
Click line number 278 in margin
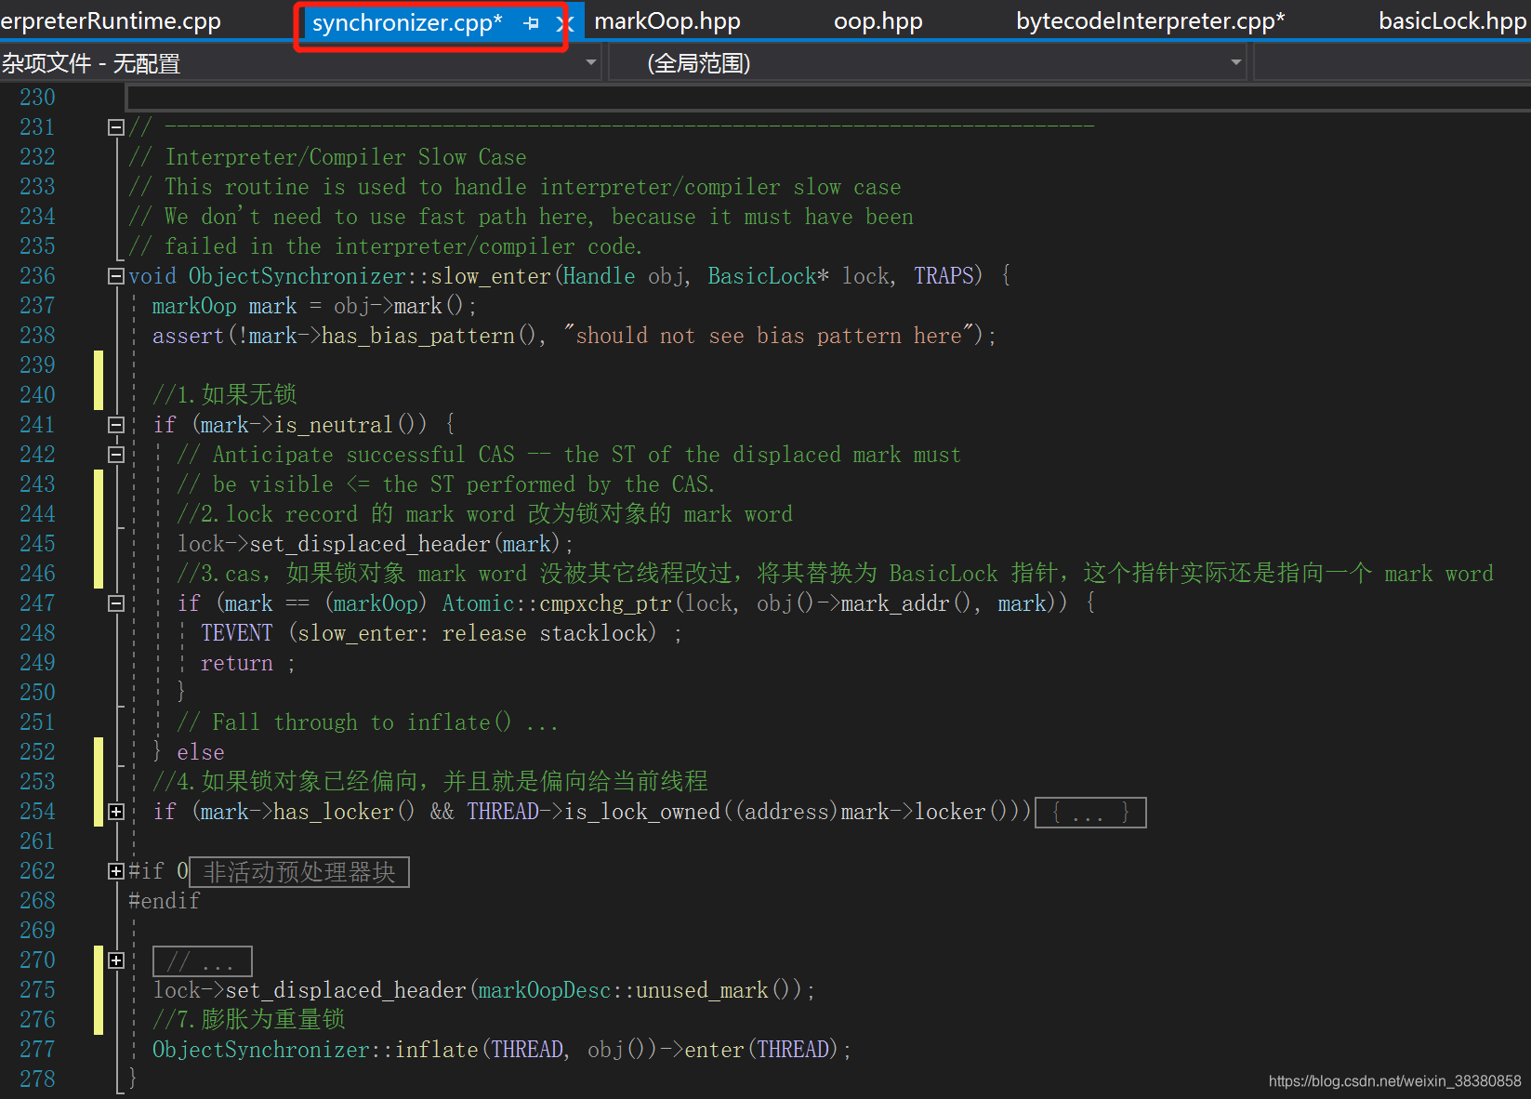[37, 1079]
